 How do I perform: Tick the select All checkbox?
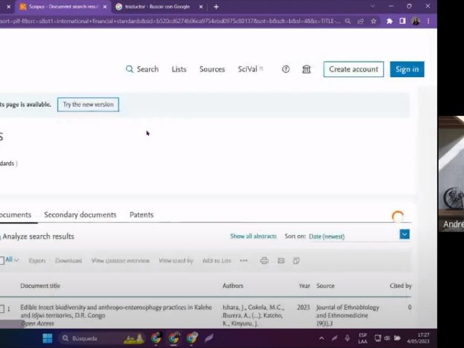(x=2, y=261)
